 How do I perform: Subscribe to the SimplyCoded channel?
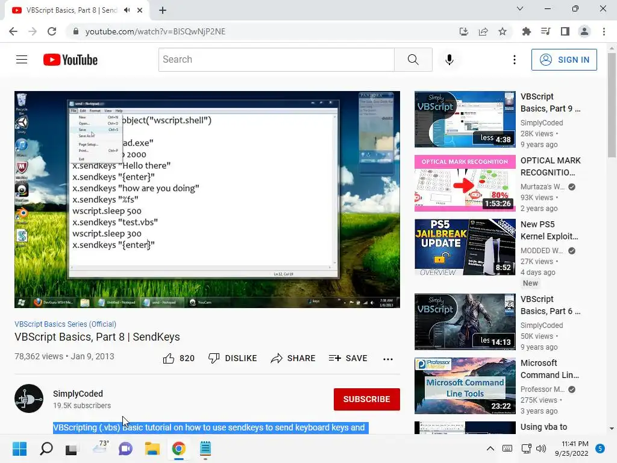tap(367, 399)
